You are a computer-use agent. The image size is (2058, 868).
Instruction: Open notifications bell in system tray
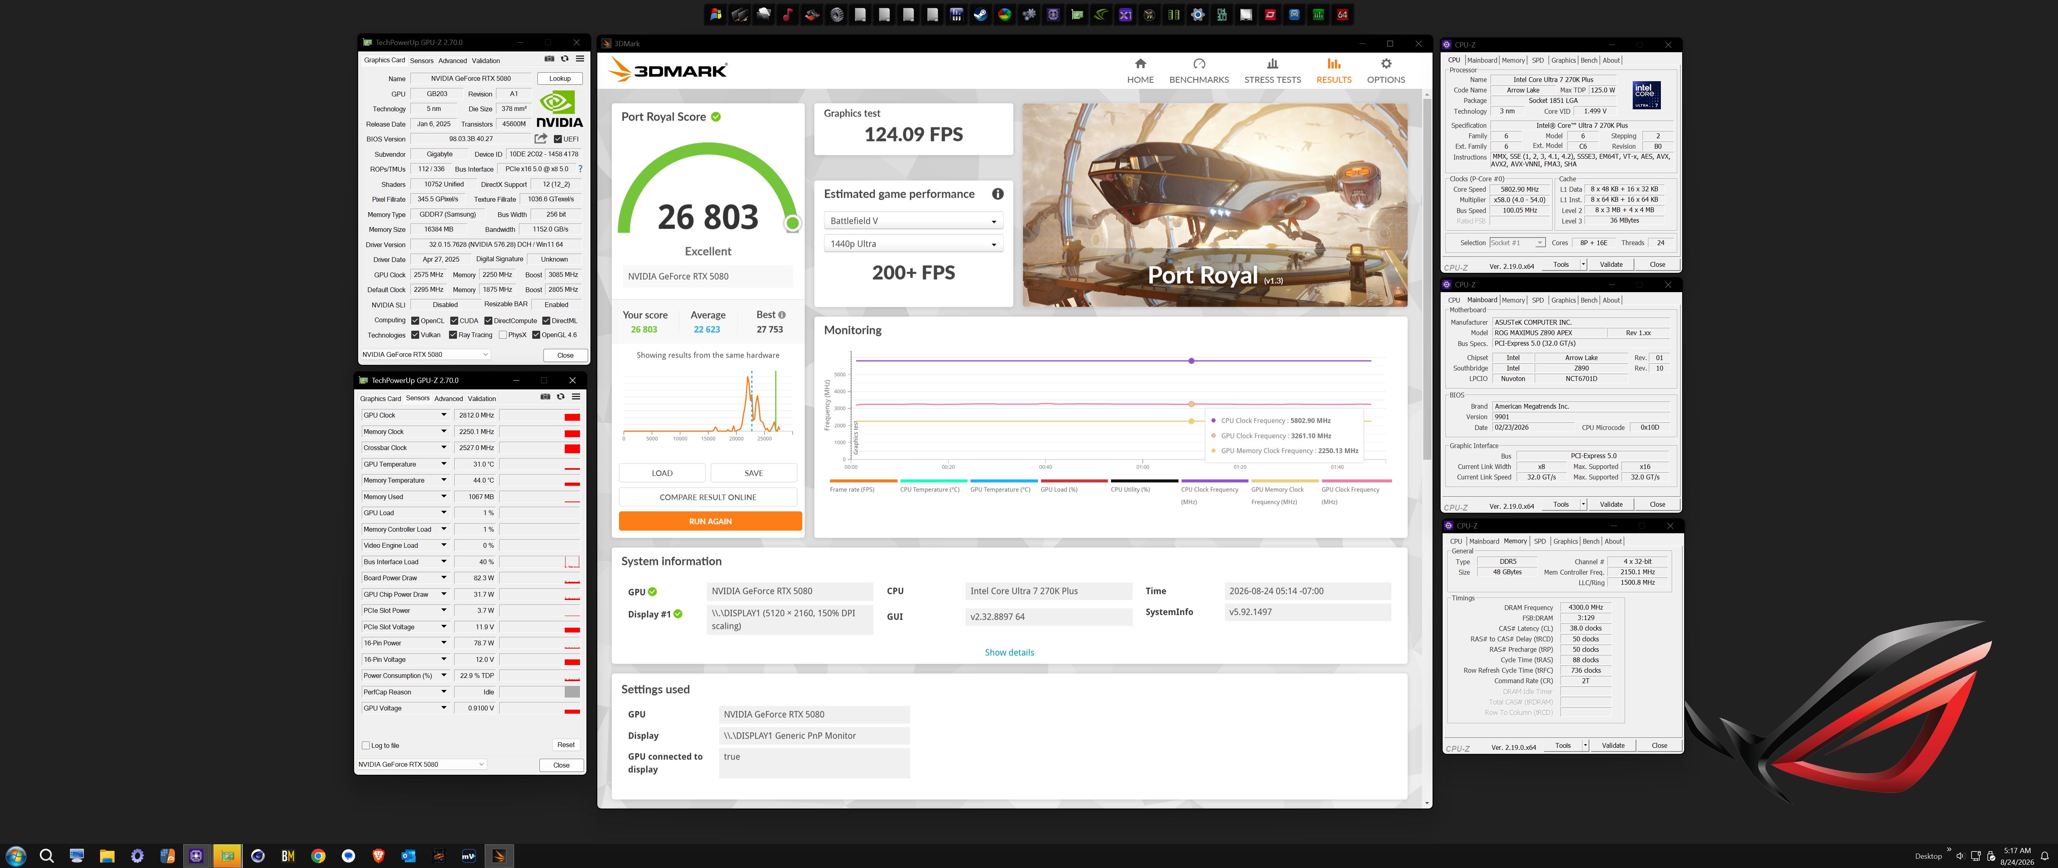coord(2044,856)
